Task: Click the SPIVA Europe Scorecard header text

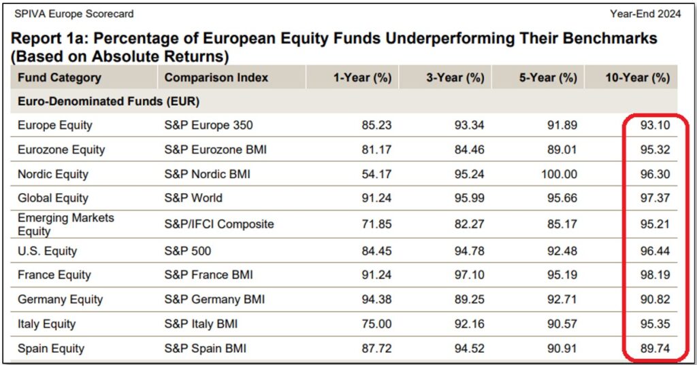Action: [74, 14]
